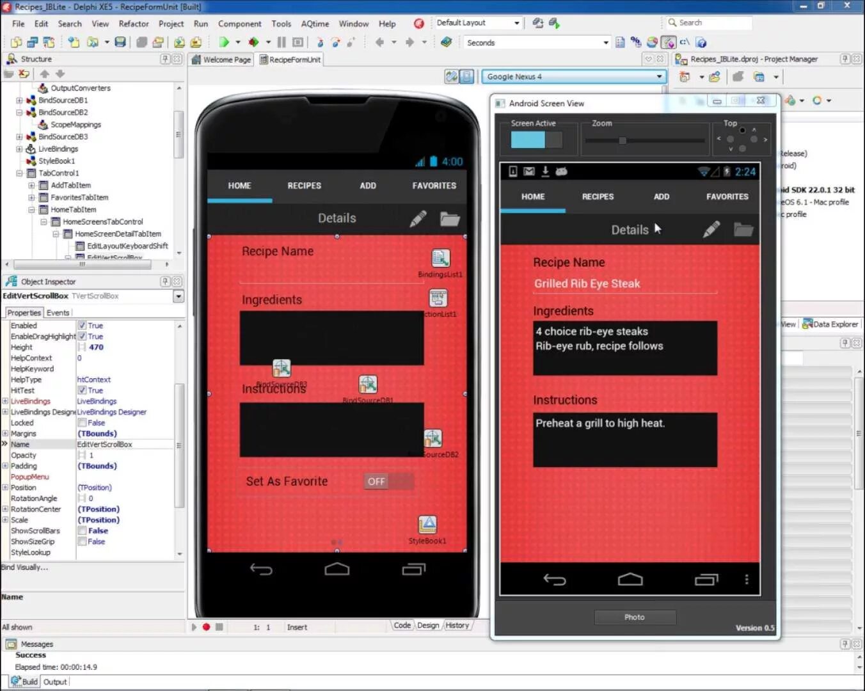Toggle the Enabled property checkbox
The height and width of the screenshot is (691, 865).
pyautogui.click(x=82, y=326)
